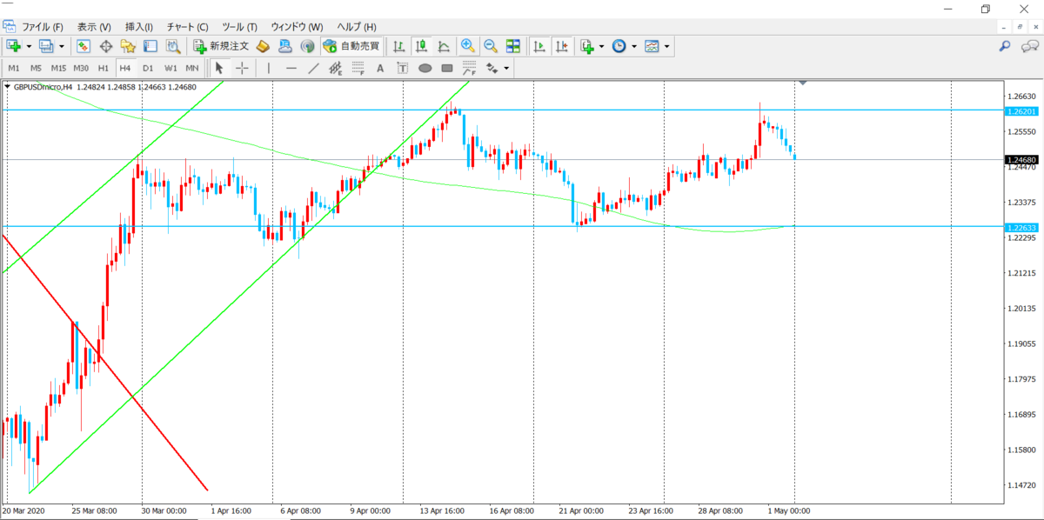
Task: Select the D1 timeframe
Action: [148, 68]
